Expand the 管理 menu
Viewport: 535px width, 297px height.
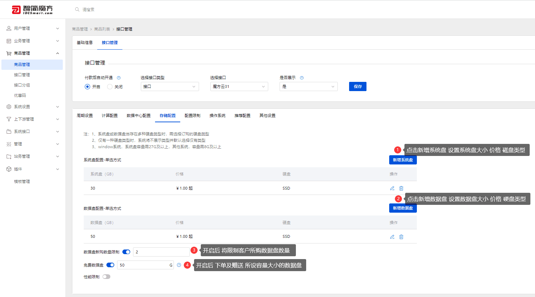coord(57,144)
